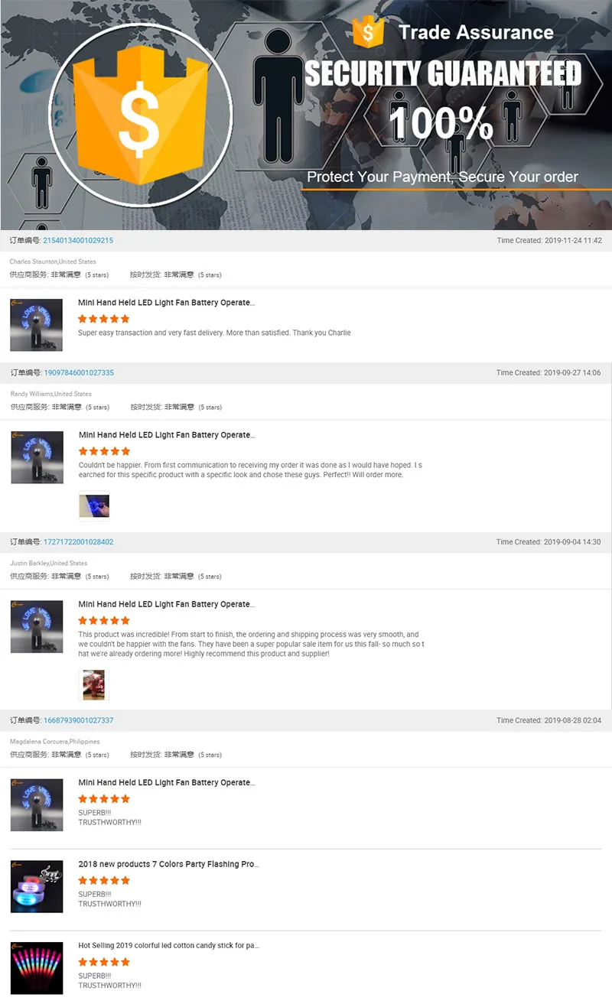
Task: Open Mini Hand Held LED Light Fan title in first review
Action: click(x=167, y=303)
